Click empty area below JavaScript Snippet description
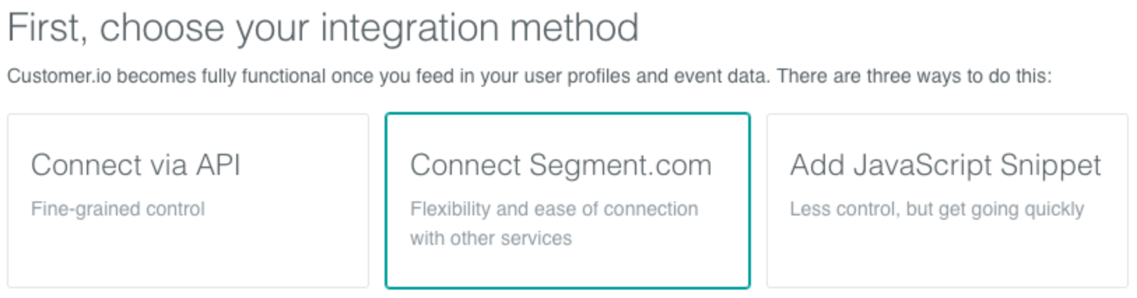 (947, 255)
